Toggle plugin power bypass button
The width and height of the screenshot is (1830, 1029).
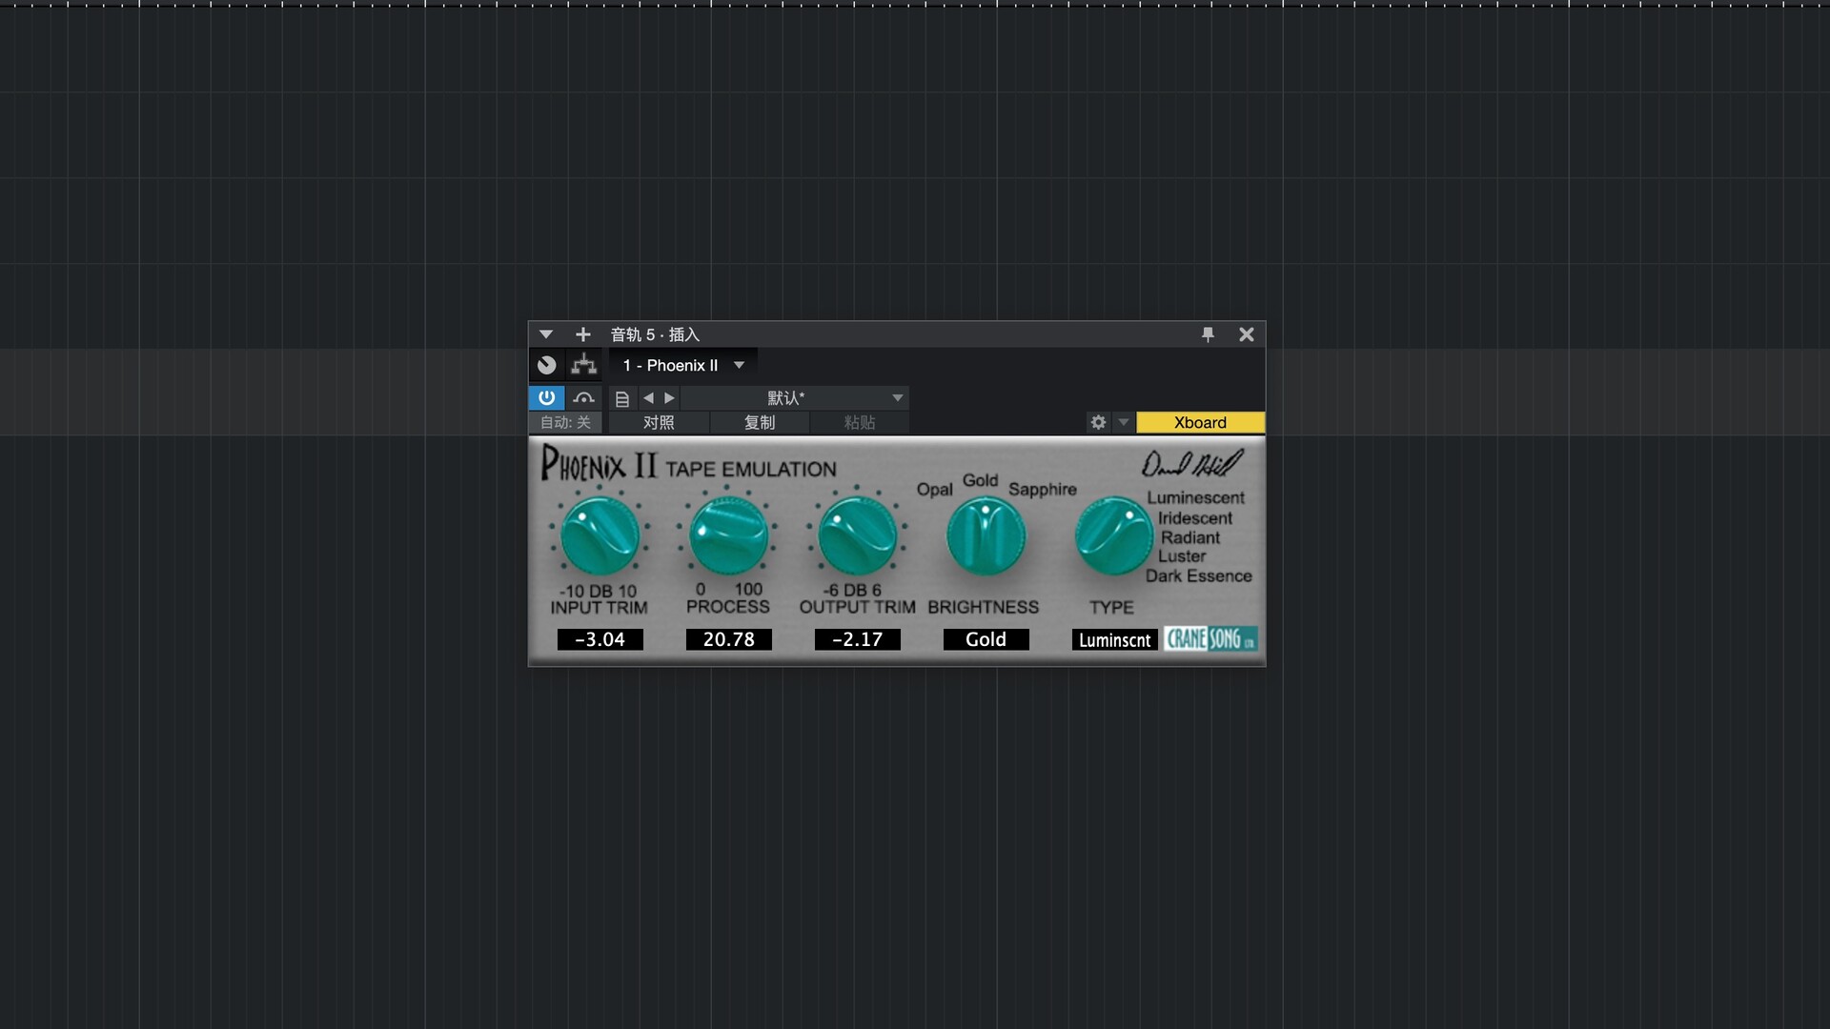click(x=546, y=397)
